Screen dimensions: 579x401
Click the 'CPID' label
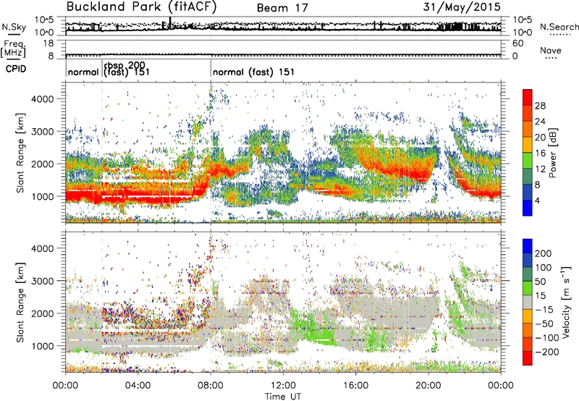[x=16, y=69]
